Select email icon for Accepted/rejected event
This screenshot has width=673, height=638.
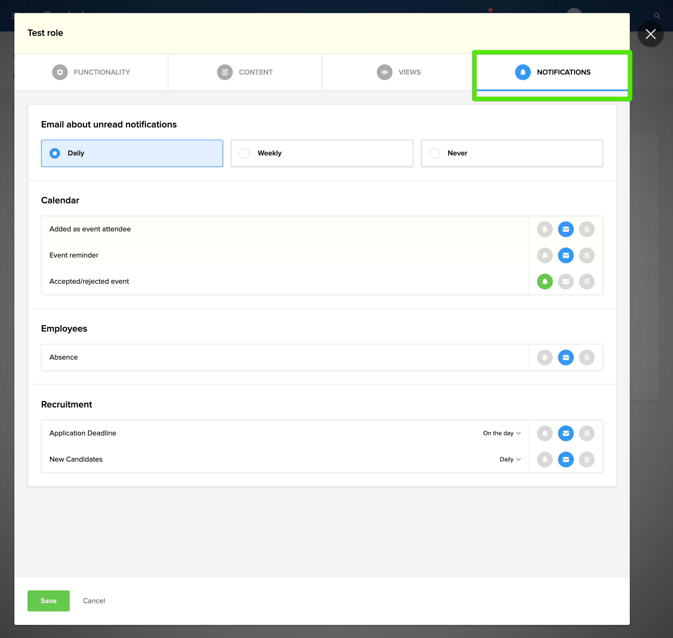[565, 282]
